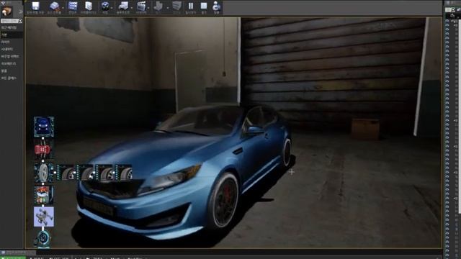This screenshot has height=259, width=461.
Task: Open the Source Control toolbar button
Action: coord(54,6)
